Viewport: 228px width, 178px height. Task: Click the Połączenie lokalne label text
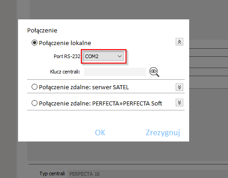(65, 43)
